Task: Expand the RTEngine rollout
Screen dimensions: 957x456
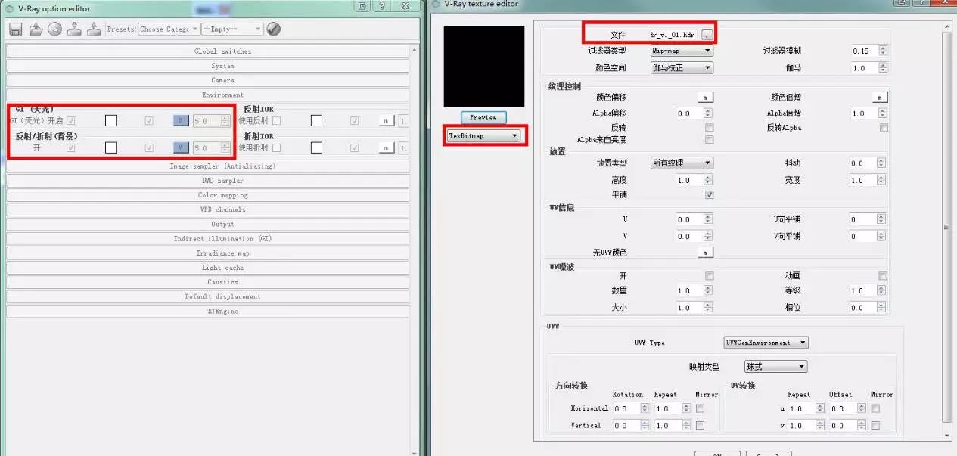Action: click(207, 312)
